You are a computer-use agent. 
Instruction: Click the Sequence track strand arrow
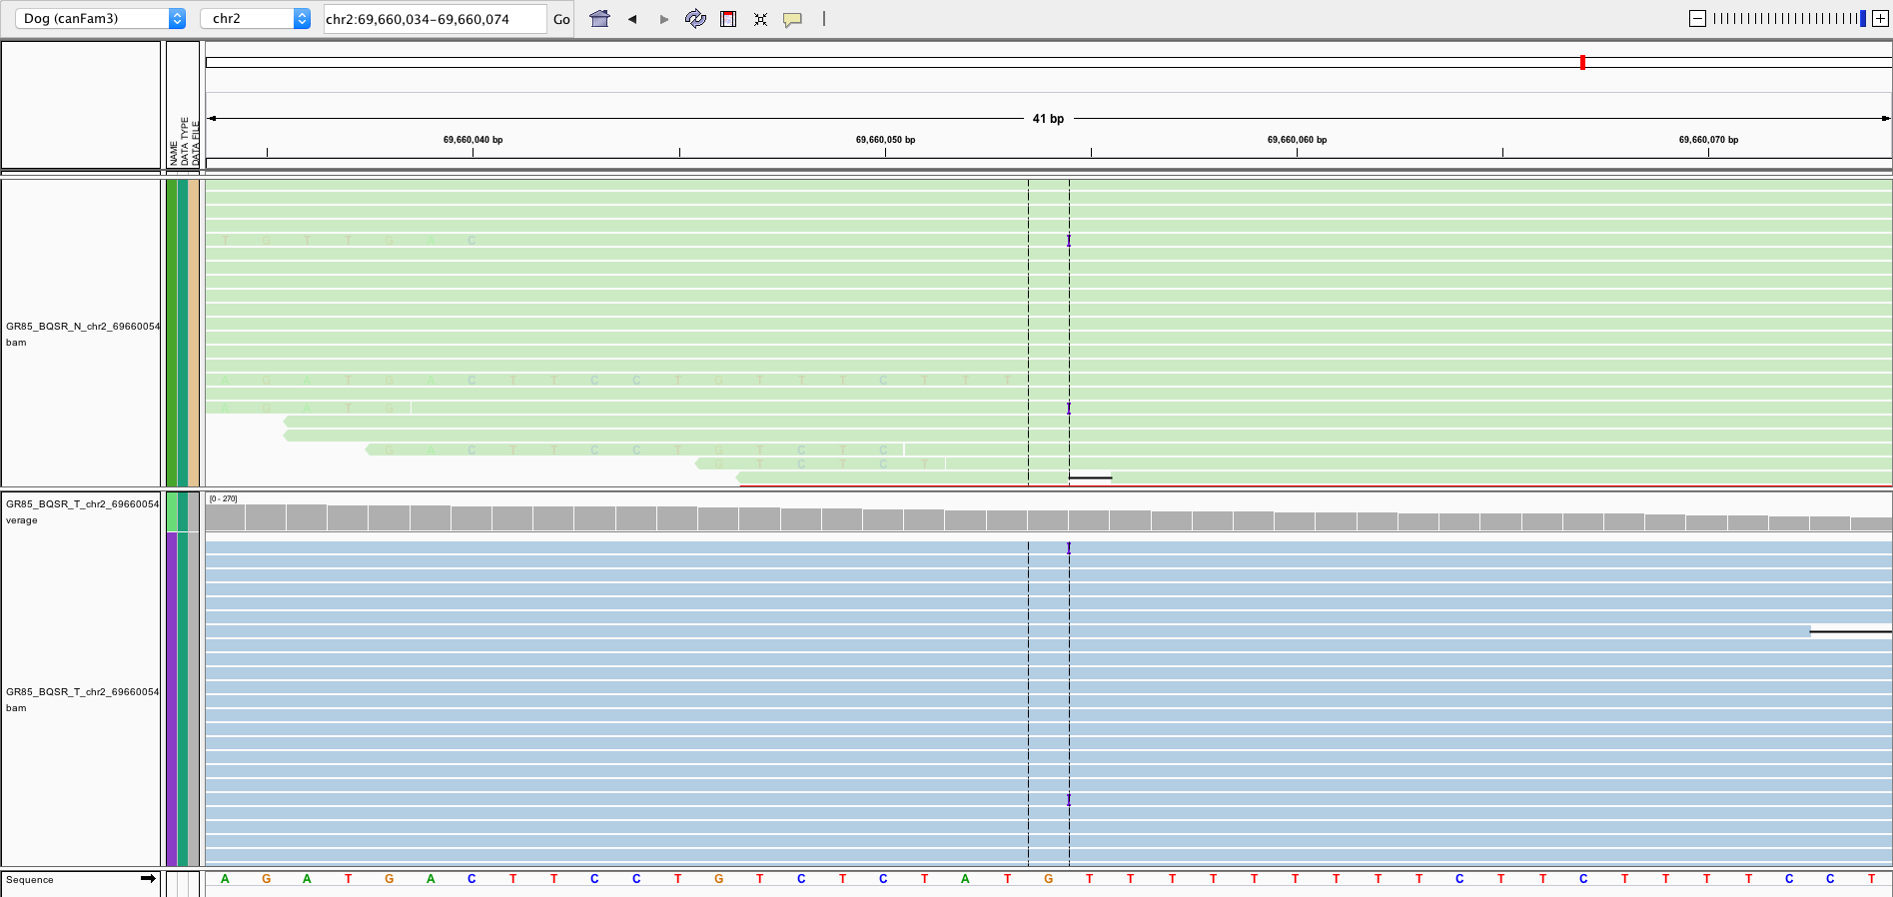[148, 878]
